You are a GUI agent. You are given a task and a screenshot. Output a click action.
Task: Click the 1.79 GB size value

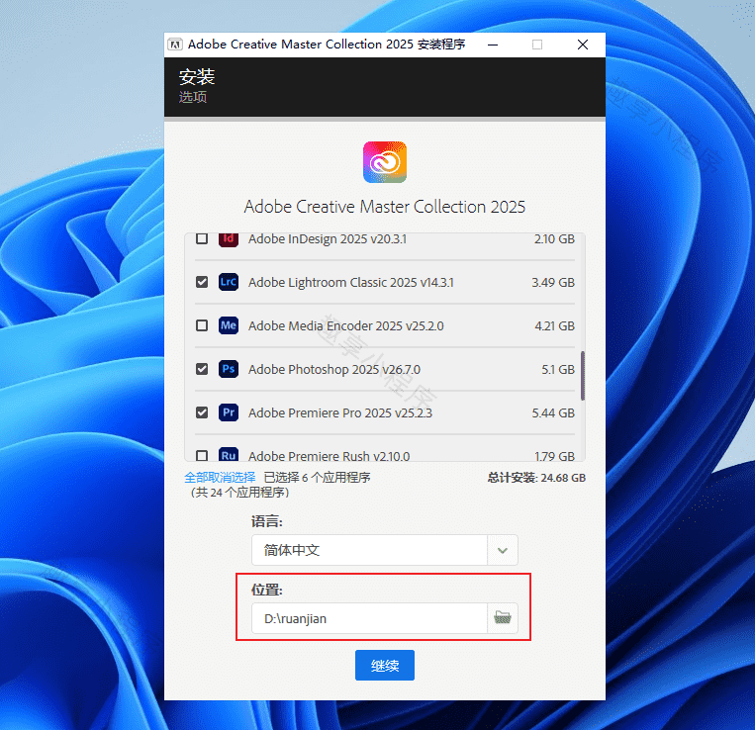[554, 456]
